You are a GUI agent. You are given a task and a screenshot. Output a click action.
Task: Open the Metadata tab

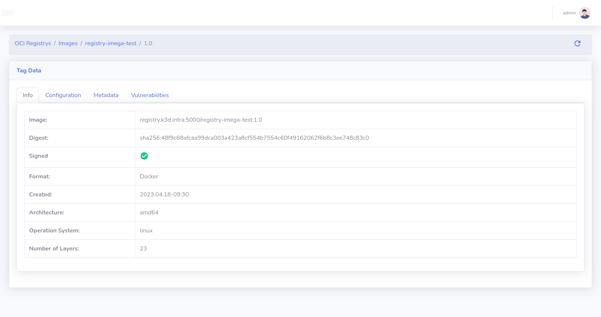pos(106,95)
